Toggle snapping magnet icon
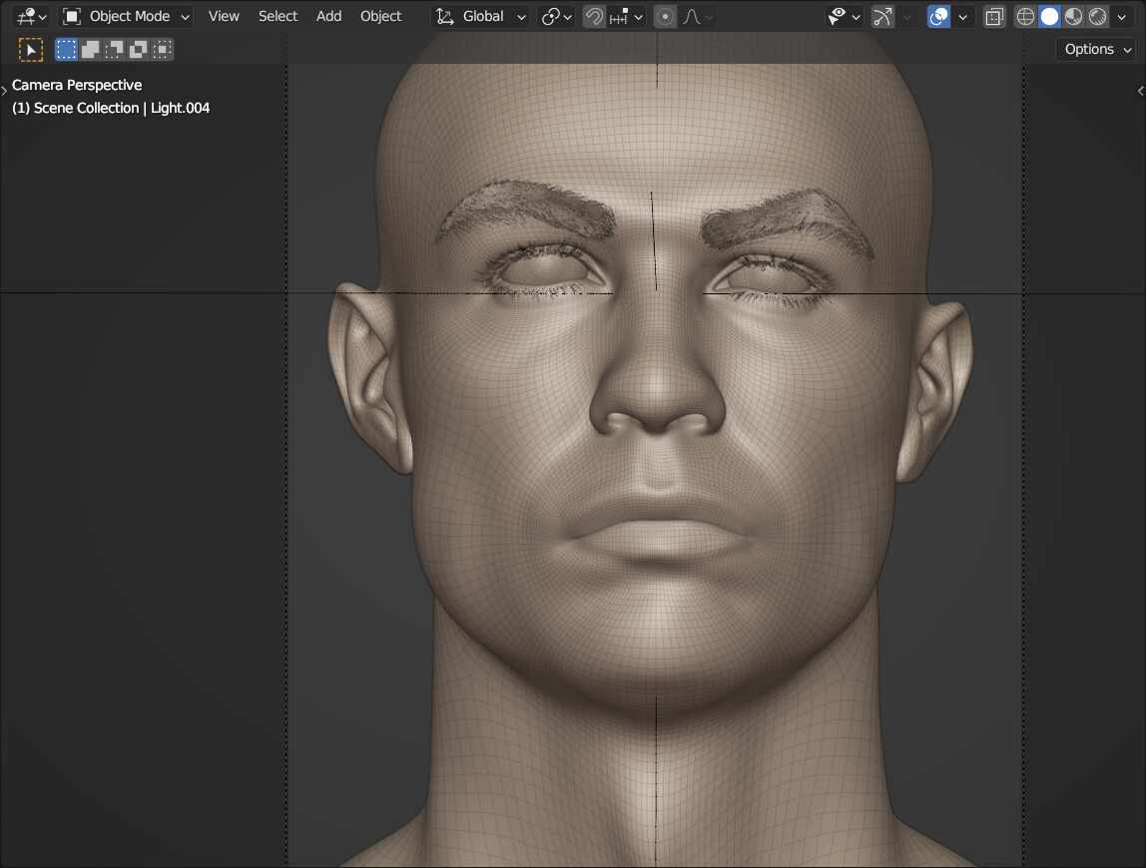 pyautogui.click(x=594, y=16)
